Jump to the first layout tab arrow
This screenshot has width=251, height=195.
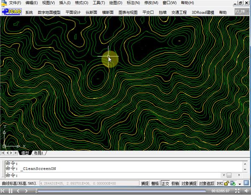coord(3,153)
